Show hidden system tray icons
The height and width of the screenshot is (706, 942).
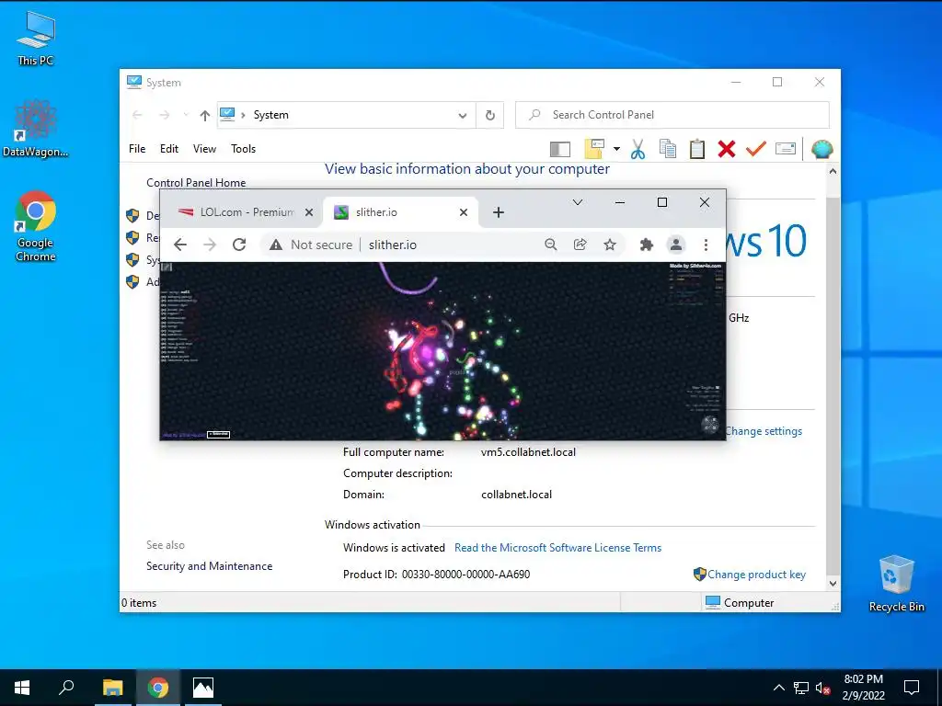pos(778,688)
